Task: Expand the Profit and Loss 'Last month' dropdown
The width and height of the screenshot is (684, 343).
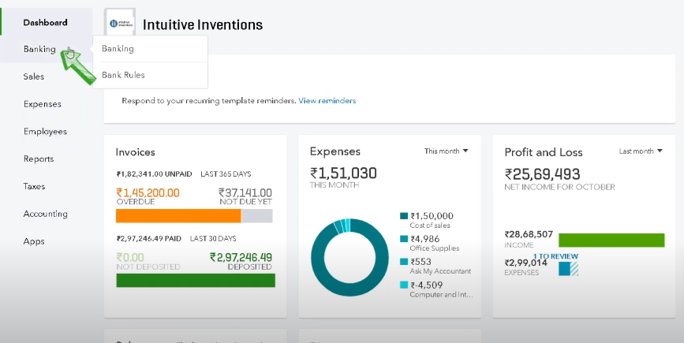Action: [x=641, y=151]
